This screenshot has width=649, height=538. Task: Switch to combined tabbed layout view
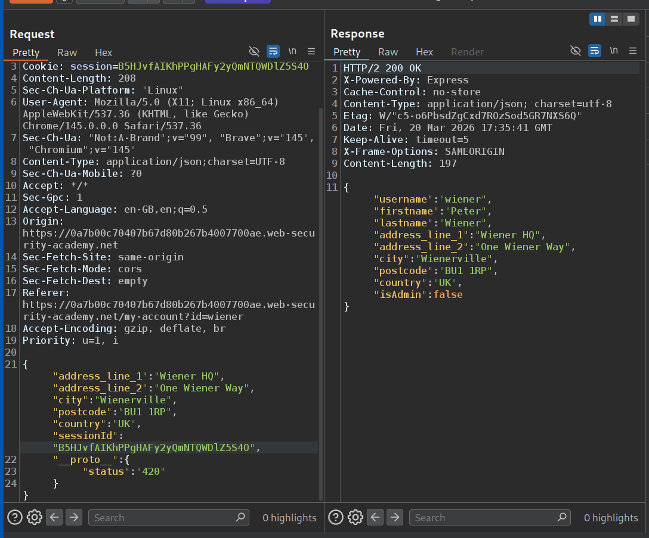click(631, 19)
